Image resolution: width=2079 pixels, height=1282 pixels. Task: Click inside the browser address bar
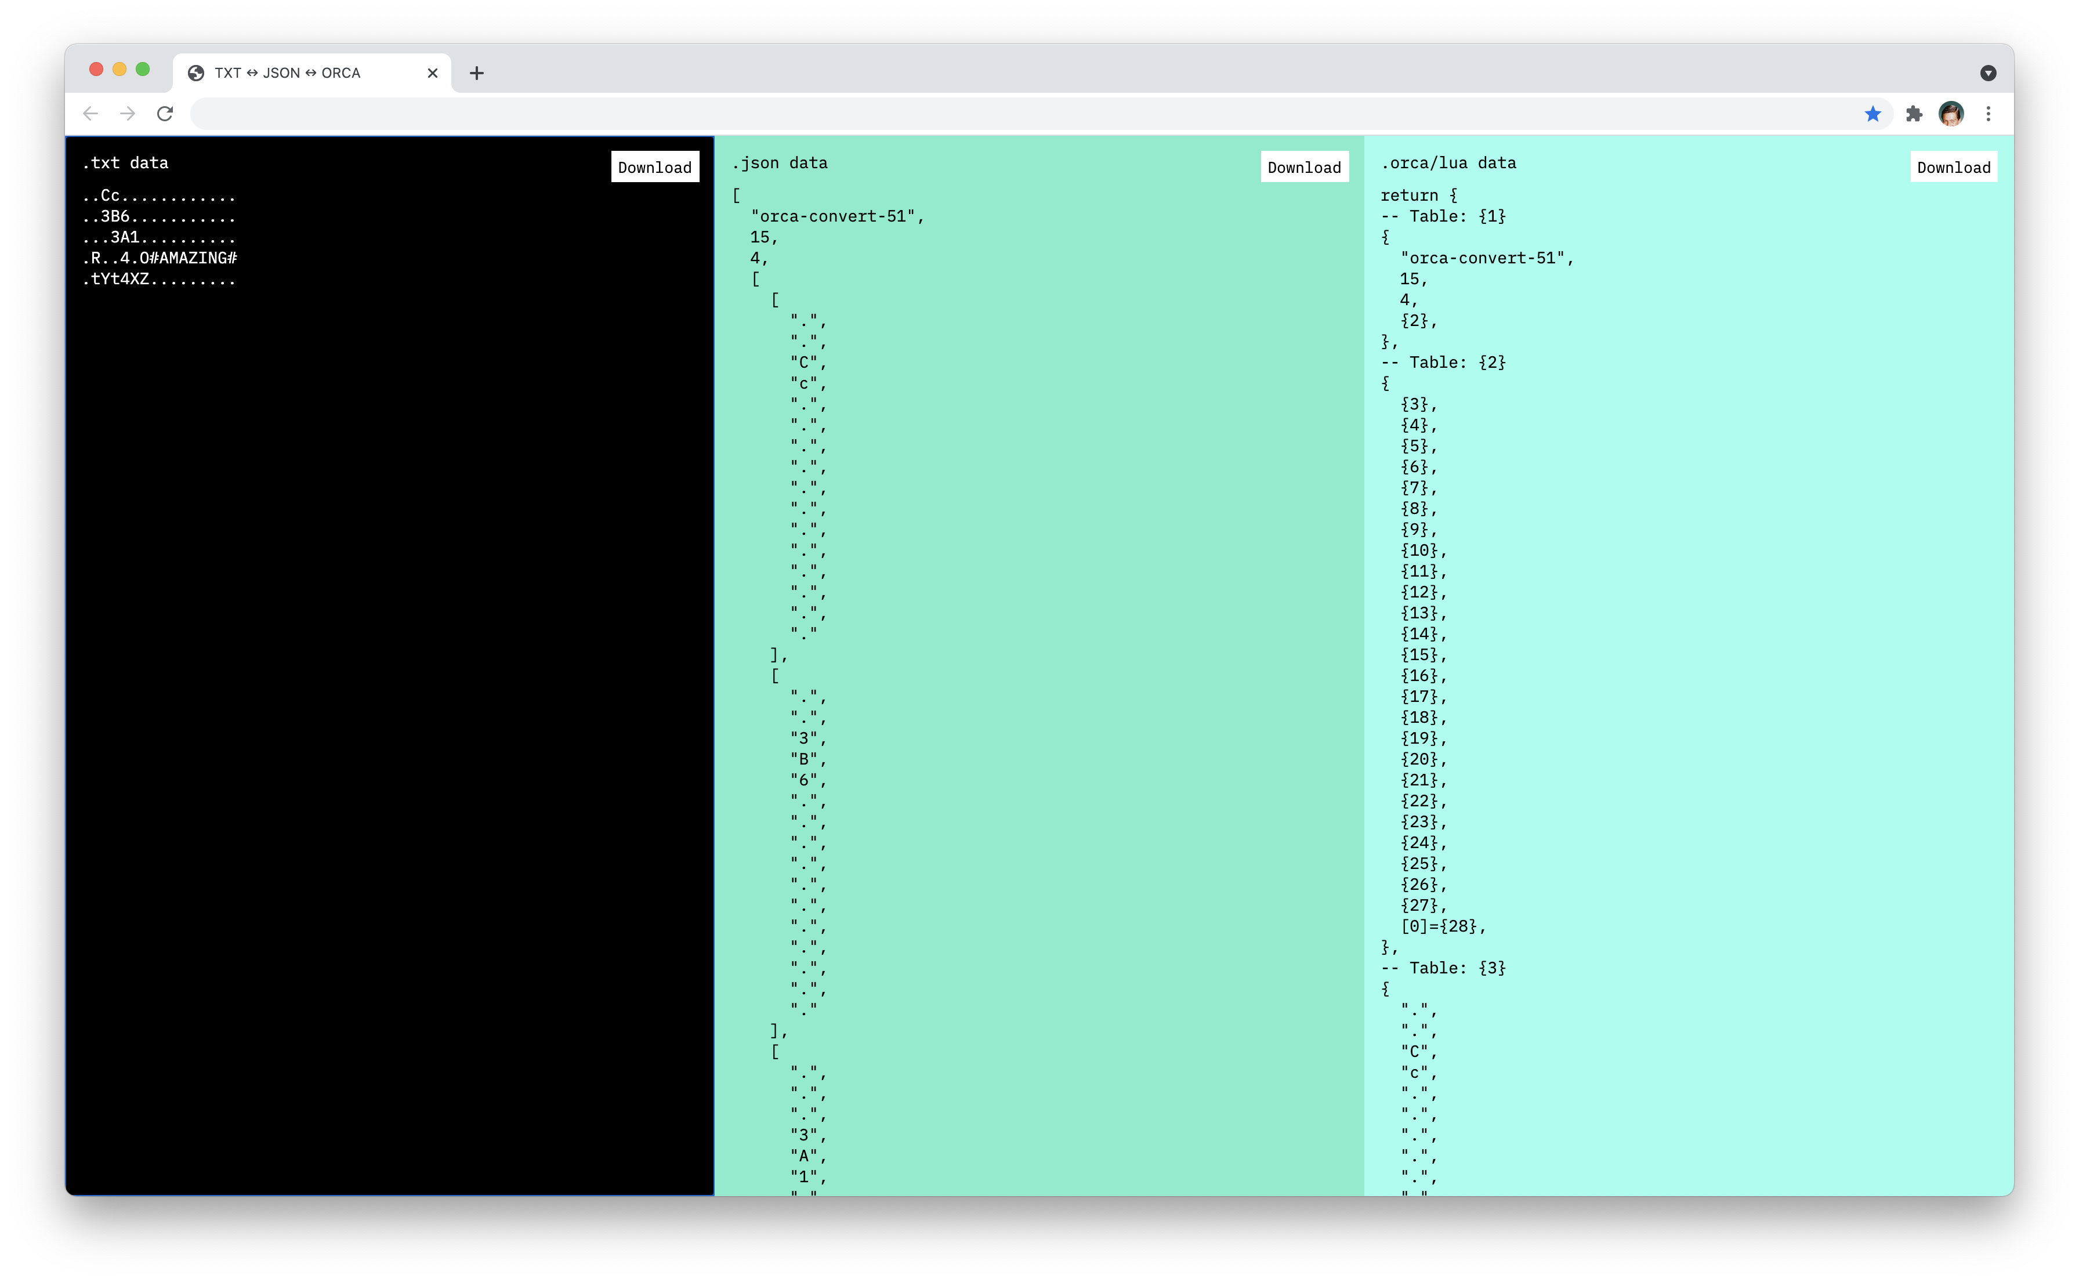click(1017, 113)
